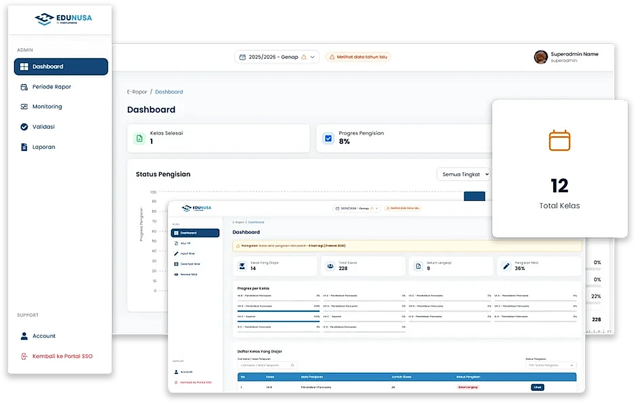635x403 pixels.
Task: Select the Laporan menu item
Action: [44, 147]
